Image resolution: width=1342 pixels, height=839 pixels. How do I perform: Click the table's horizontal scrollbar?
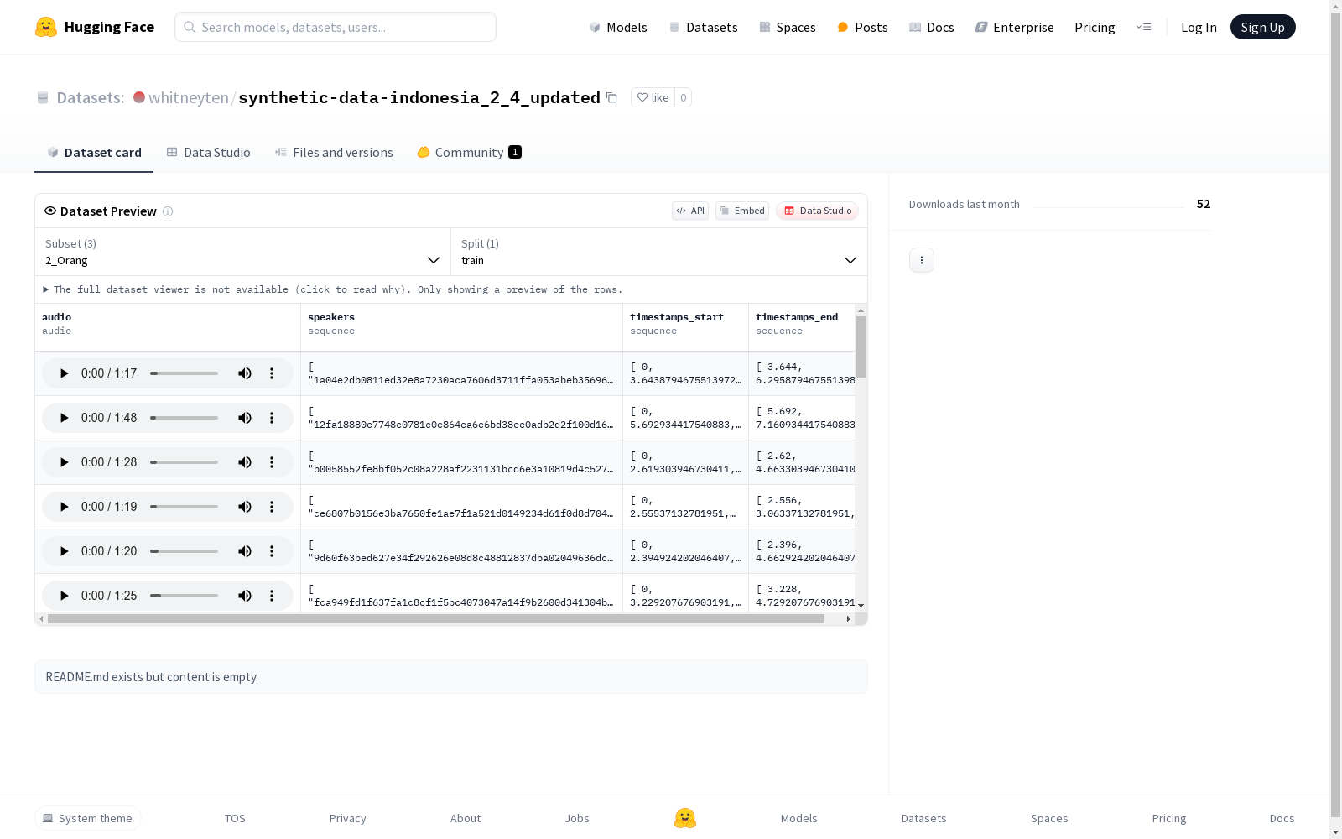(x=436, y=619)
